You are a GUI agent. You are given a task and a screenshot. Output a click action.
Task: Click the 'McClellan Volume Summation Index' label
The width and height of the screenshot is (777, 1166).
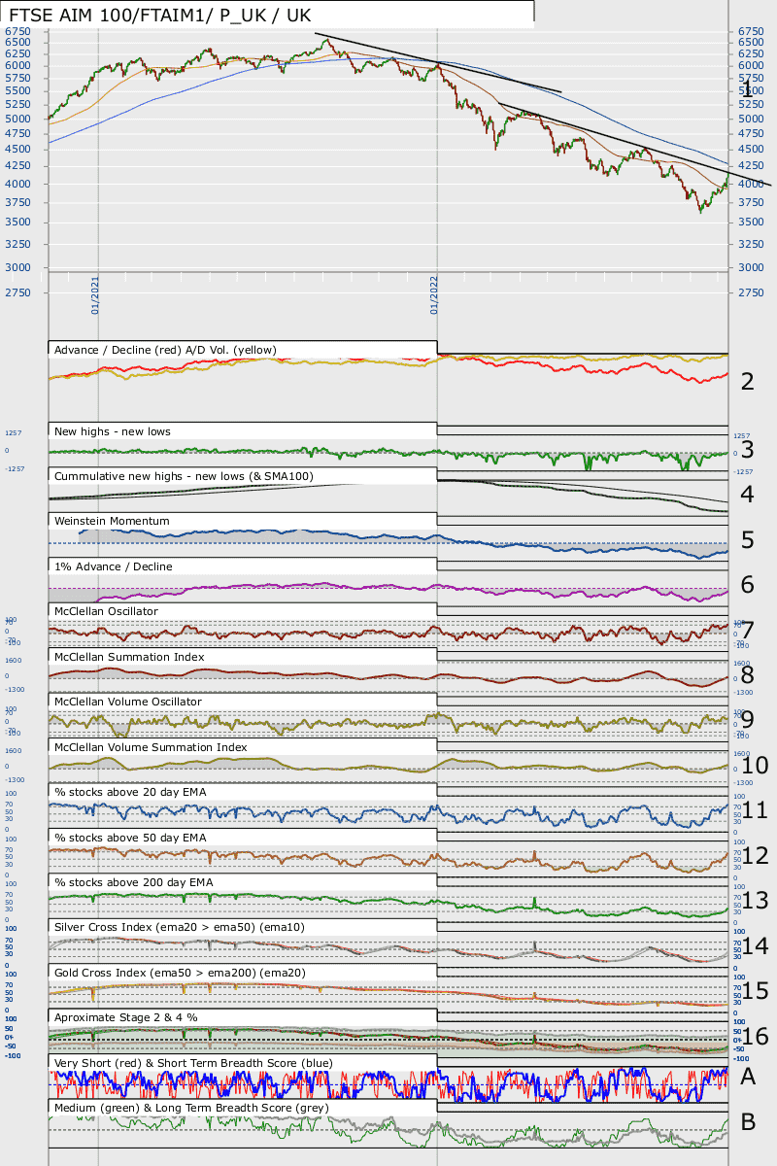(151, 747)
